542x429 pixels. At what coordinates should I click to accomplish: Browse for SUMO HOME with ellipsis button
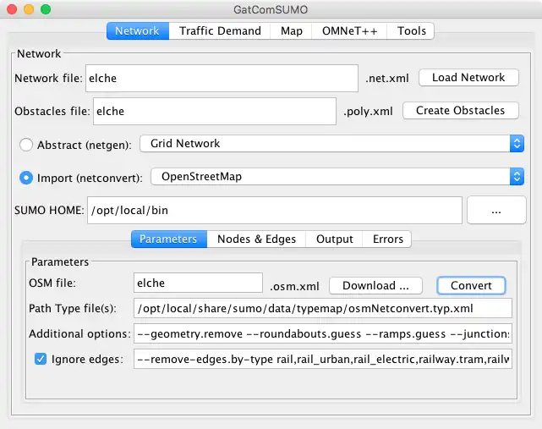click(x=496, y=211)
